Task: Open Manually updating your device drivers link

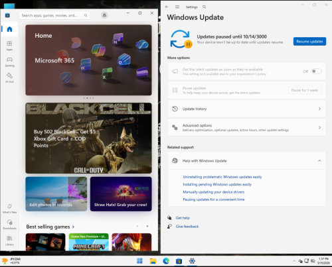Action: point(214,192)
